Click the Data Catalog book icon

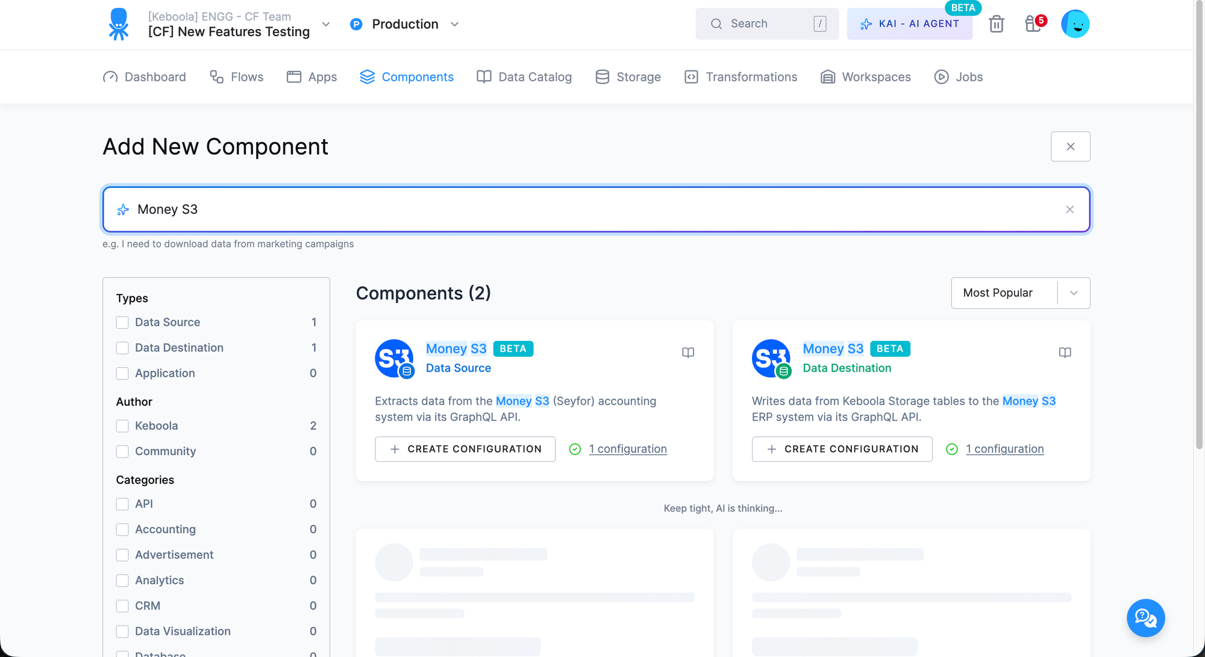tap(484, 77)
